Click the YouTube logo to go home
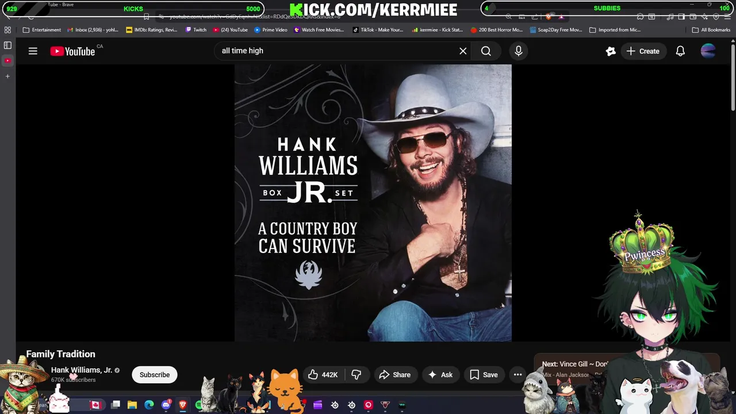The image size is (736, 414). coord(72,51)
